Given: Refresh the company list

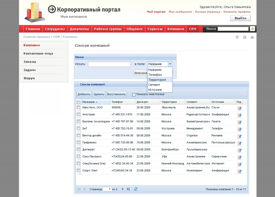Looking at the screenshot, I should pyautogui.click(x=136, y=189).
